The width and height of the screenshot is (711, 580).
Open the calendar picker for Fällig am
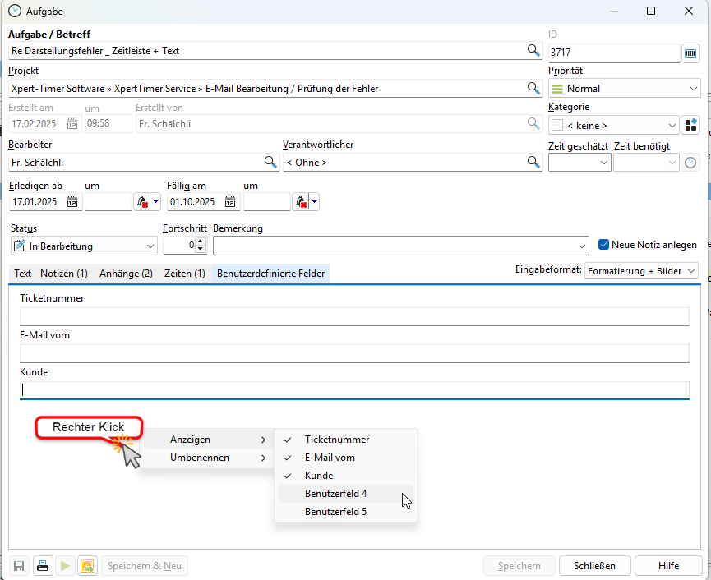pos(231,201)
